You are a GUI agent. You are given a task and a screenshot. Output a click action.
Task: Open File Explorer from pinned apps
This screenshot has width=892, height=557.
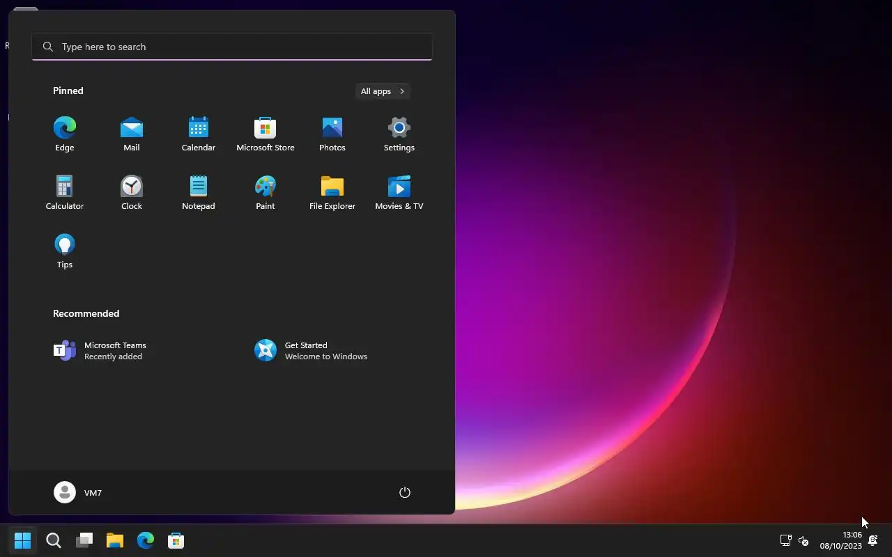click(332, 192)
